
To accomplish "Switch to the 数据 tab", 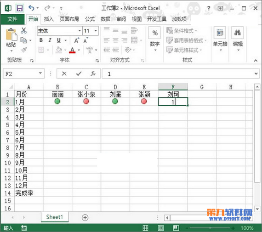I will click(105, 19).
